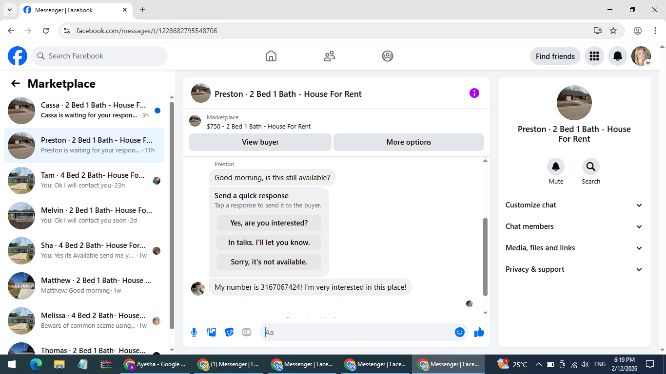
Task: Attach a photo file icon
Action: click(212, 332)
